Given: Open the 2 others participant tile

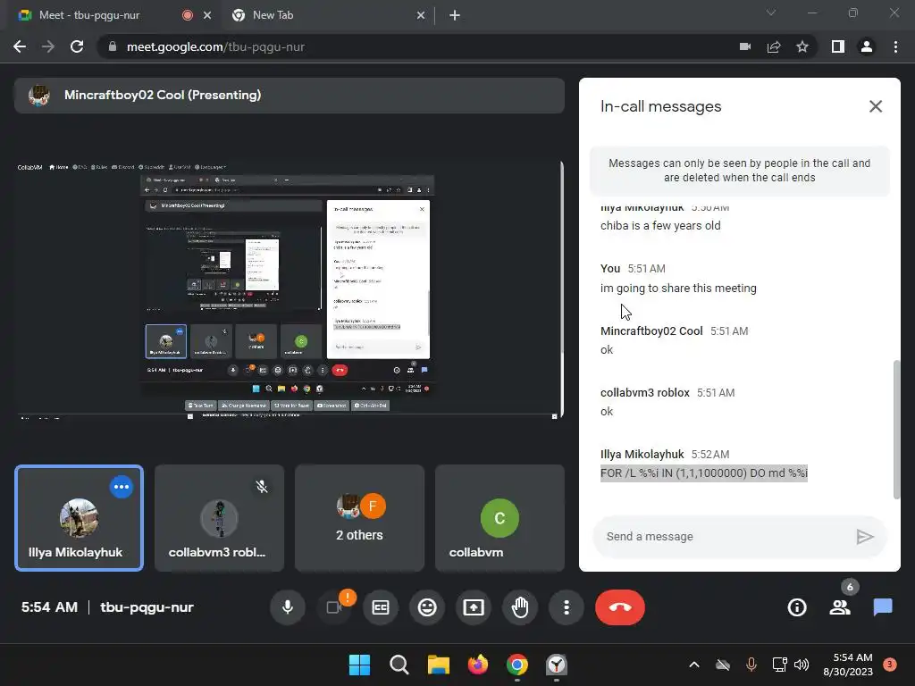Looking at the screenshot, I should coord(359,518).
